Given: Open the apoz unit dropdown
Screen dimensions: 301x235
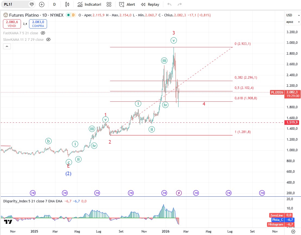Looking at the screenshot, I should 293,22.
